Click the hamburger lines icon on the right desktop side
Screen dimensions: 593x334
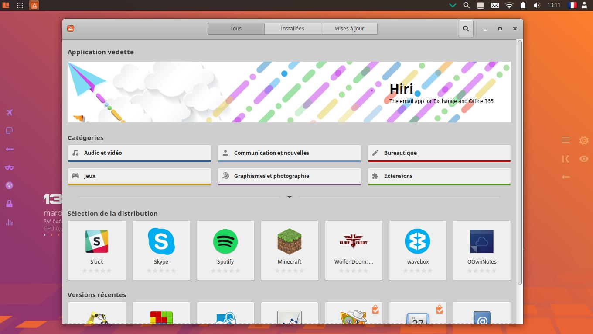[x=566, y=140]
